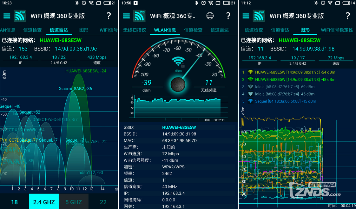The width and height of the screenshot is (356, 209).
Task: Tap the app logo on the 10:23 screen
Action: [20, 16]
